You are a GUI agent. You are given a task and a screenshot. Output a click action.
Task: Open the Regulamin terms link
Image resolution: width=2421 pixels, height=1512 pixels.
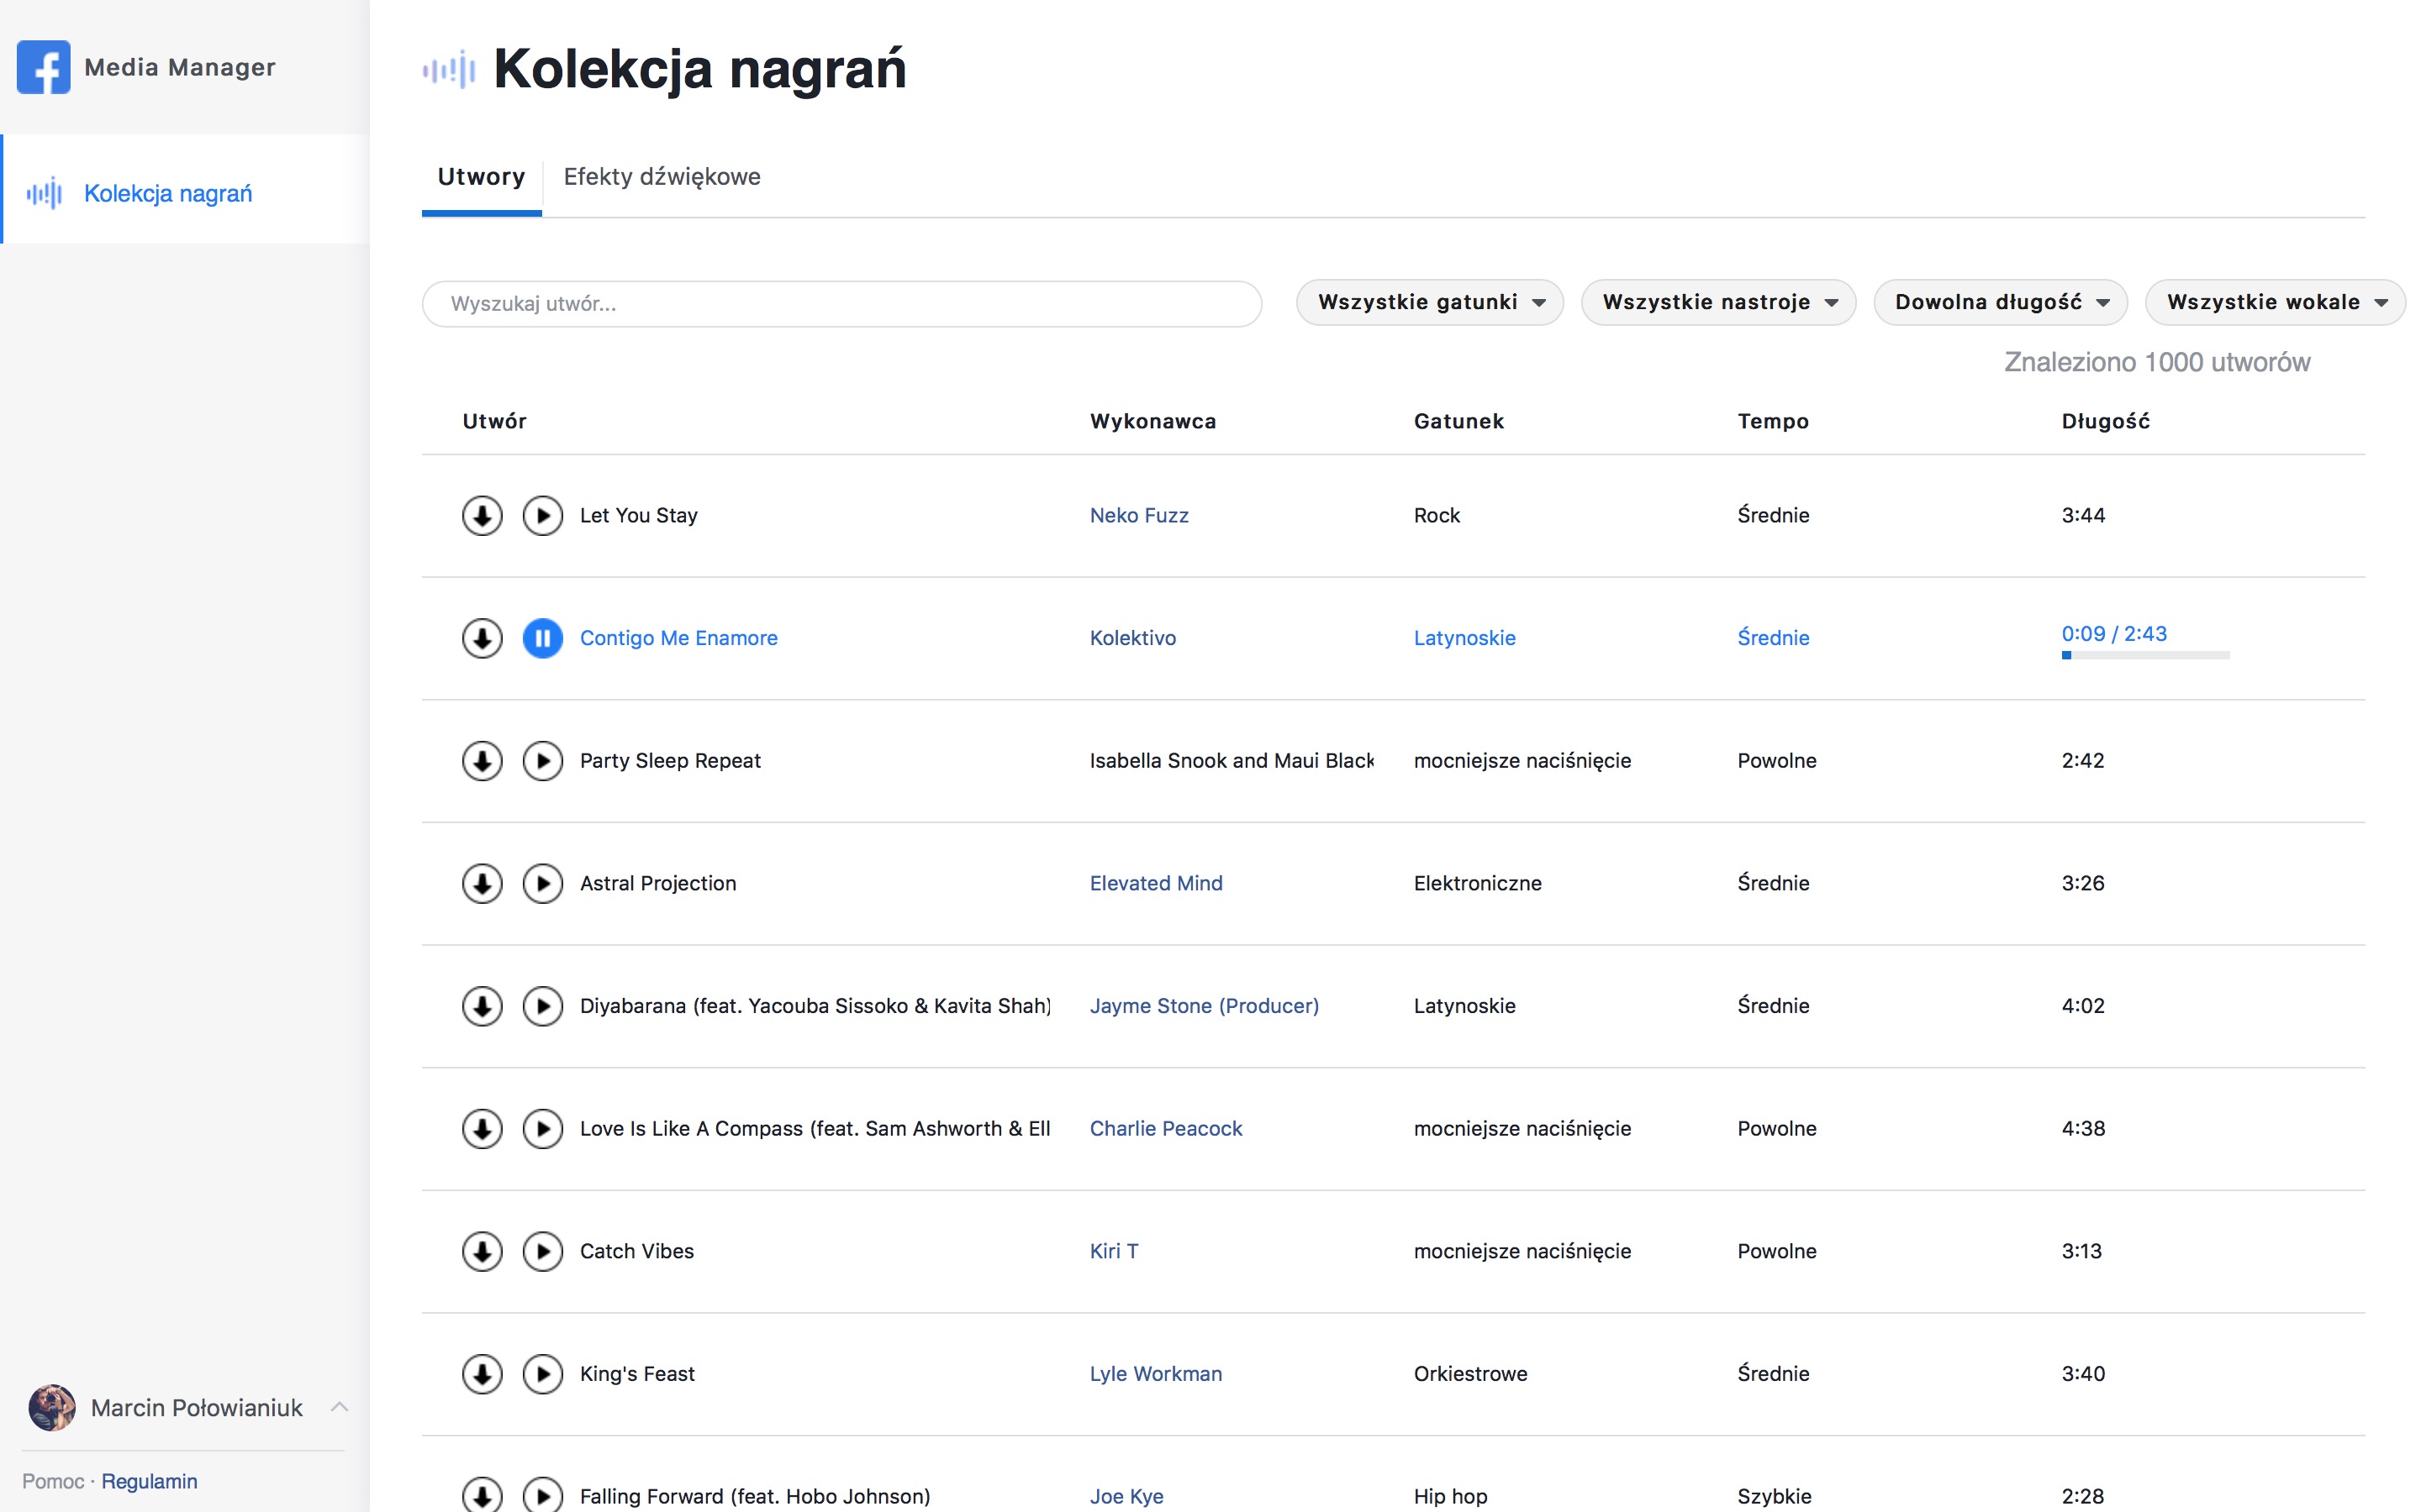[x=149, y=1481]
